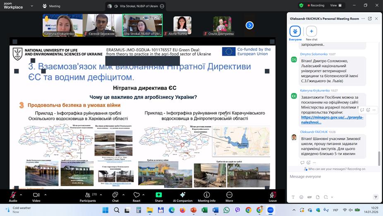Image resolution: width=383 pixels, height=216 pixels.
Task: Expand audio options arrow next to Audio
Action: (21, 194)
